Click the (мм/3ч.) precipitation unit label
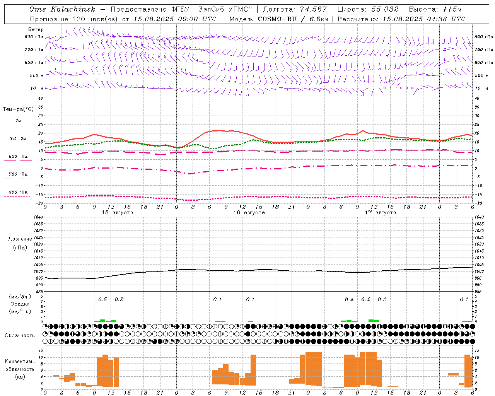The width and height of the screenshot is (495, 396). tap(20, 297)
